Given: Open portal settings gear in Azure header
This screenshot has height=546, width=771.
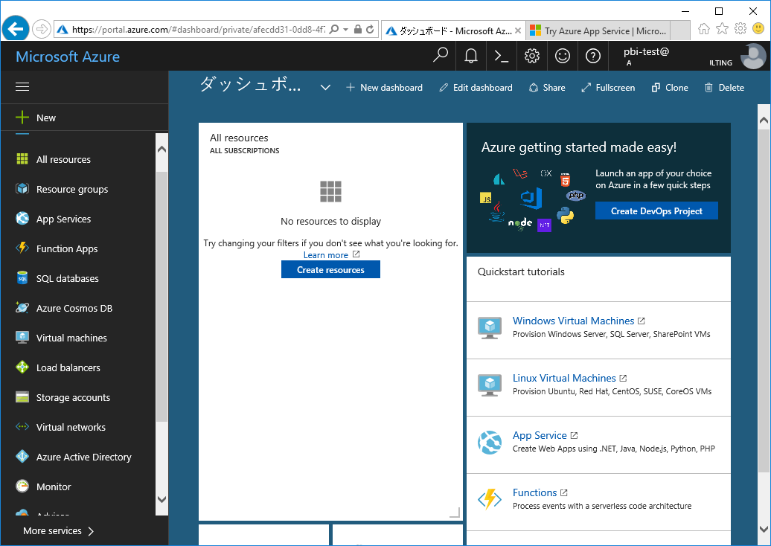Looking at the screenshot, I should (531, 56).
